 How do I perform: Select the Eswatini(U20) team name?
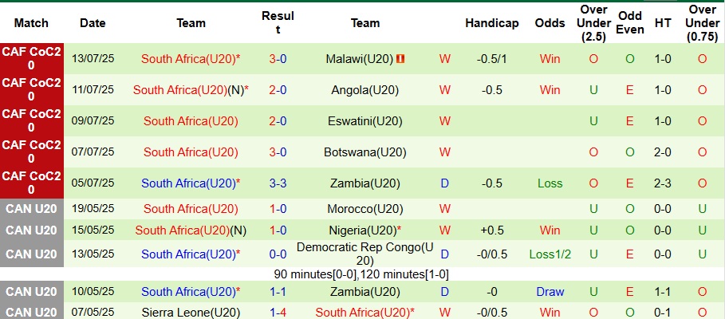(366, 121)
